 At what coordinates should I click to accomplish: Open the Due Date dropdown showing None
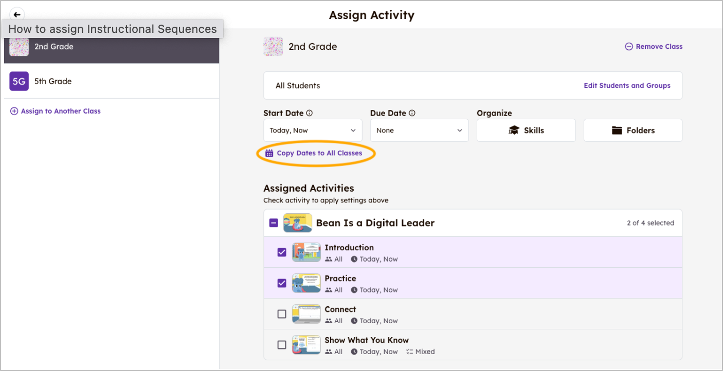pos(419,130)
